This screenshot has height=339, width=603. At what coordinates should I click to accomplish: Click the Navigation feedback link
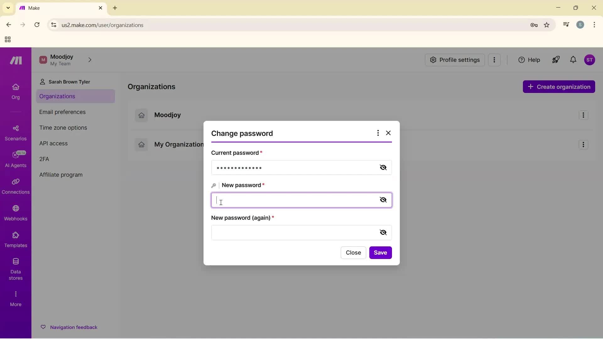(74, 327)
